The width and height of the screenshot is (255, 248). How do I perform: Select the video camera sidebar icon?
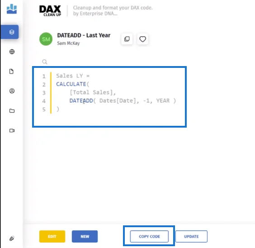pos(12,130)
